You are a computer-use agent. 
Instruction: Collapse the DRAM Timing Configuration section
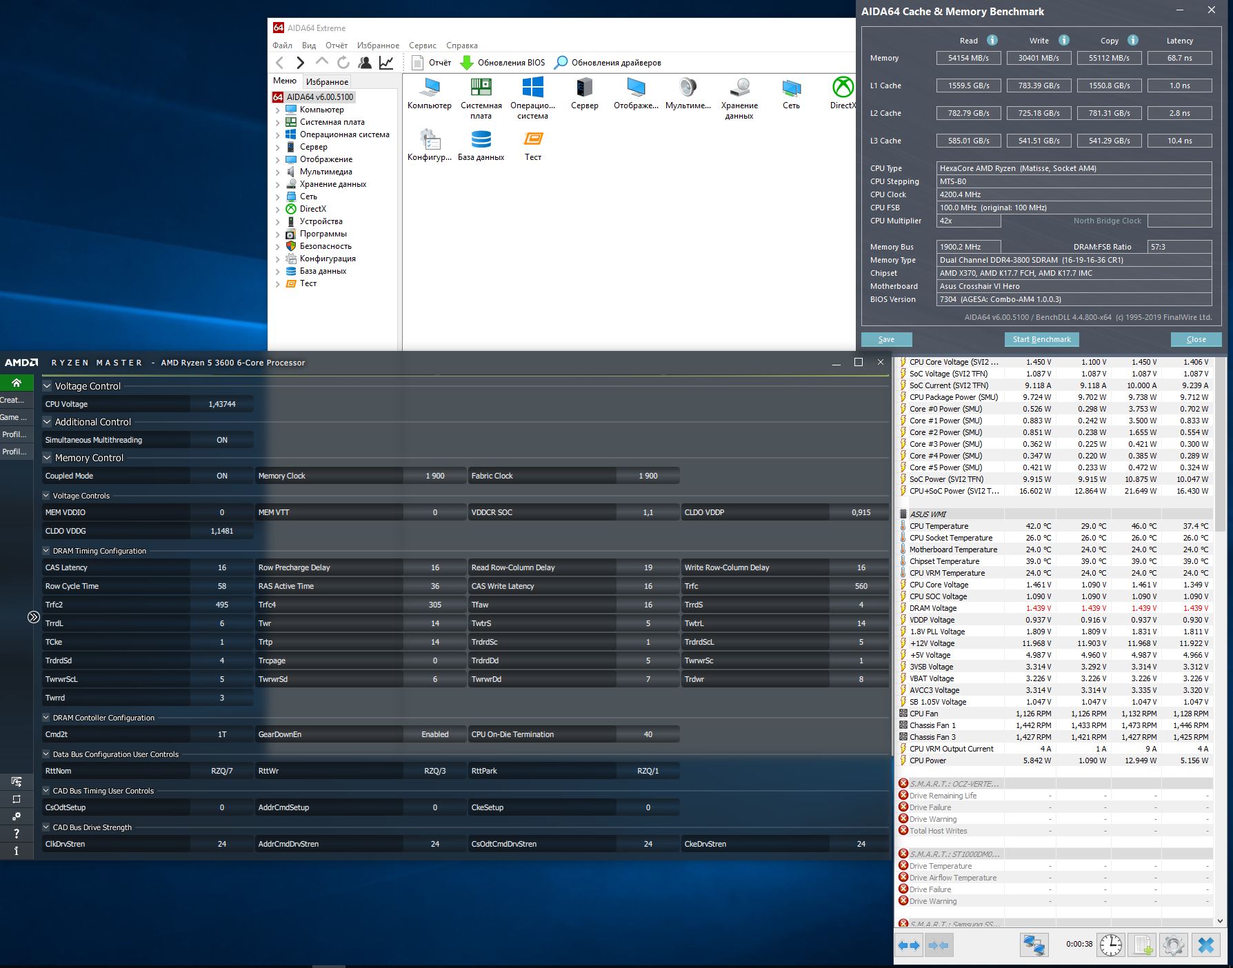pyautogui.click(x=46, y=551)
